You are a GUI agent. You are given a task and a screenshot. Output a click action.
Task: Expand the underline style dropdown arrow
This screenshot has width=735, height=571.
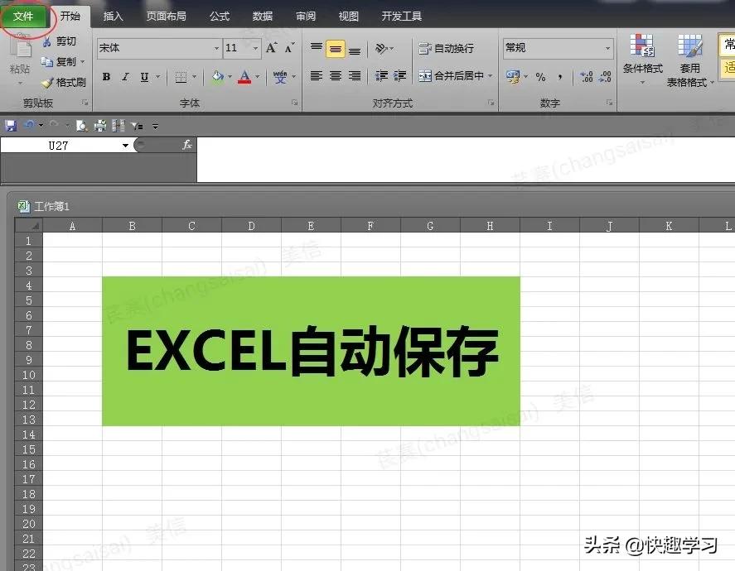click(158, 77)
